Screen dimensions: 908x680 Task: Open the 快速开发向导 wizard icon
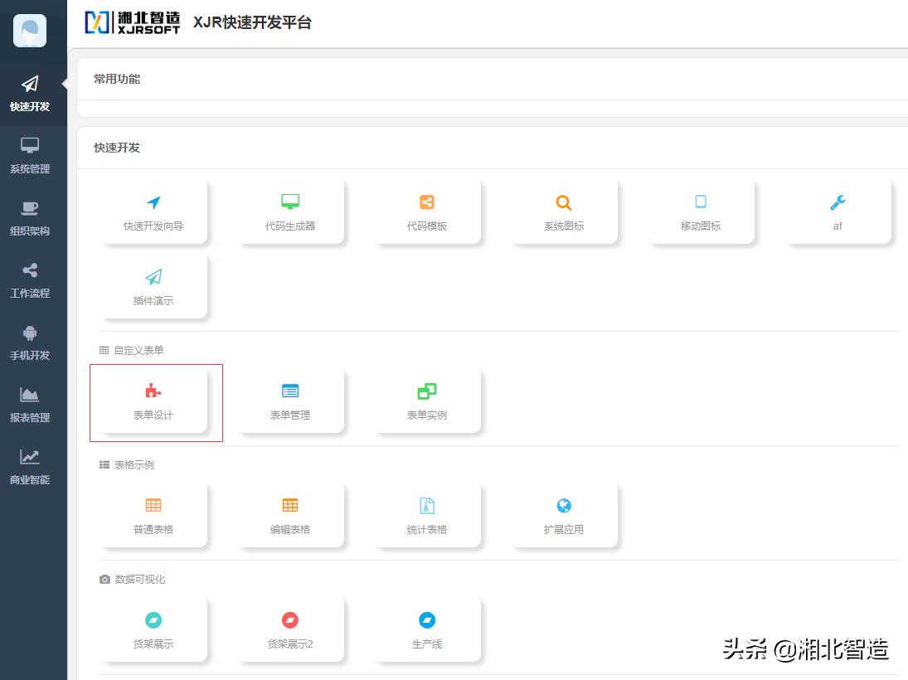153,211
